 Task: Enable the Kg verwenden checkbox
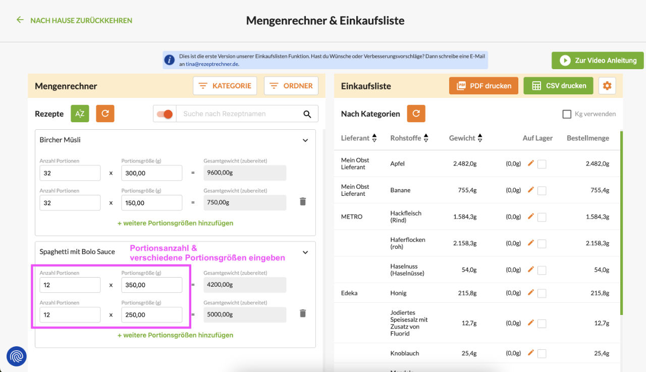coord(567,114)
